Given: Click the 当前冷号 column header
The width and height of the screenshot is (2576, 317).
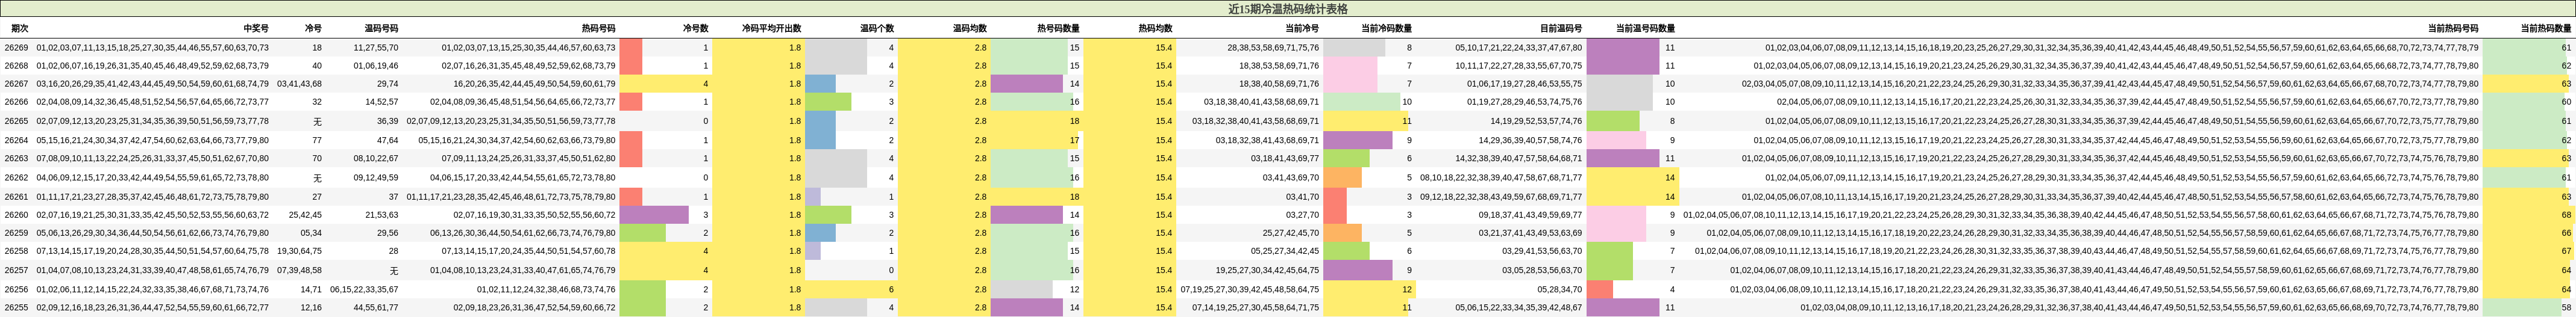Looking at the screenshot, I should 1302,29.
